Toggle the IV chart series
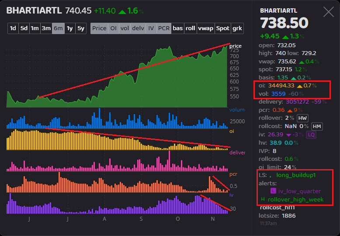The height and width of the screenshot is (236, 340). click(x=151, y=28)
